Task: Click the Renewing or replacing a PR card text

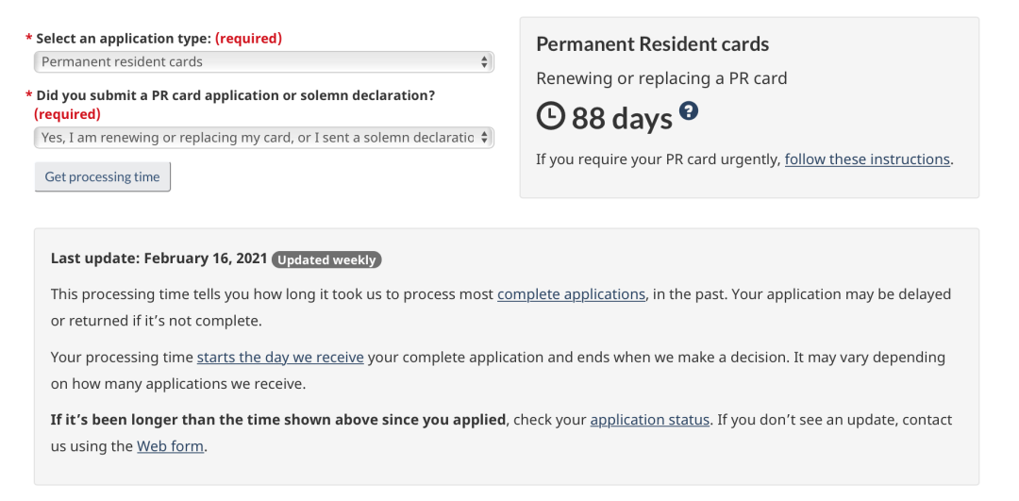Action: [660, 78]
